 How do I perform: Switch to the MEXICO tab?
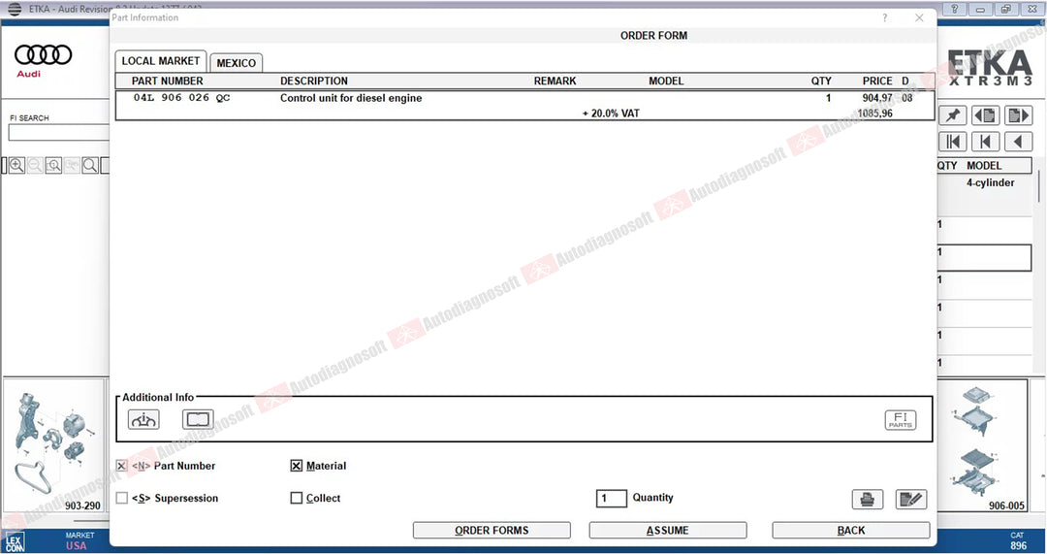[237, 63]
